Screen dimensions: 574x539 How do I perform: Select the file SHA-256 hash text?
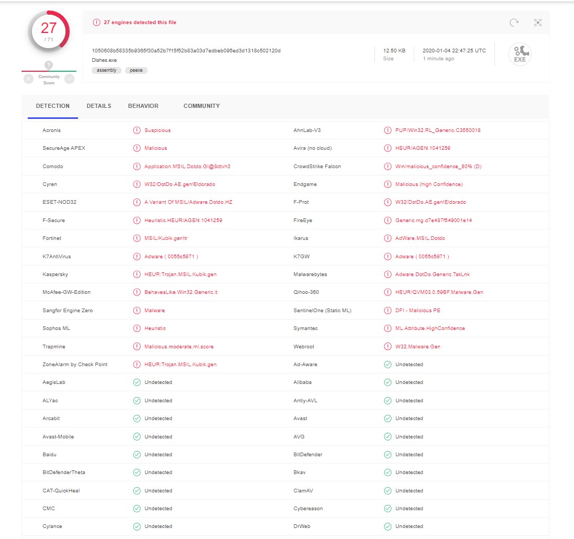click(x=186, y=50)
